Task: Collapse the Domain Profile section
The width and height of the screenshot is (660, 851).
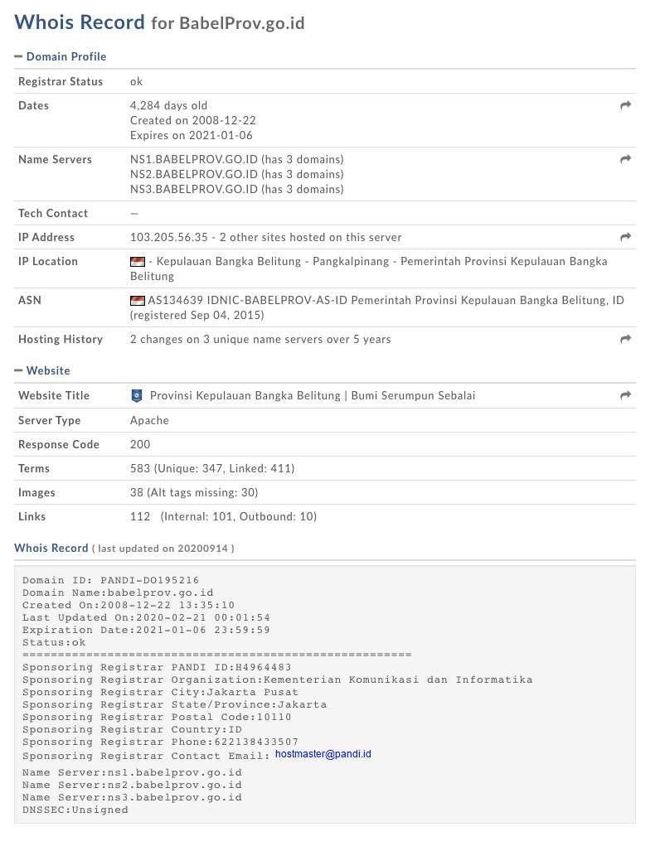Action: pyautogui.click(x=61, y=56)
